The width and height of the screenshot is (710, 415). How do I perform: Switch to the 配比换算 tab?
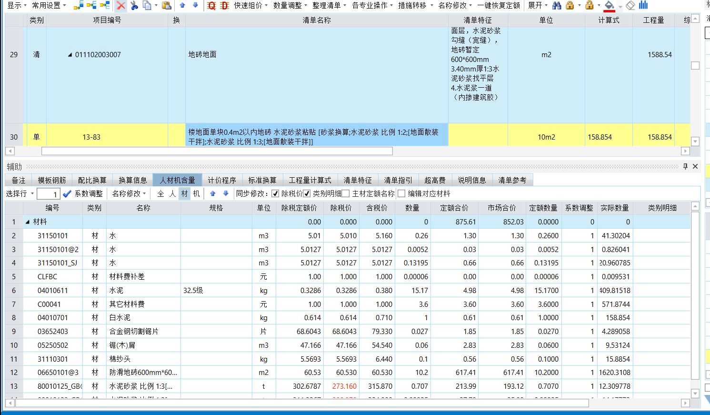92,180
